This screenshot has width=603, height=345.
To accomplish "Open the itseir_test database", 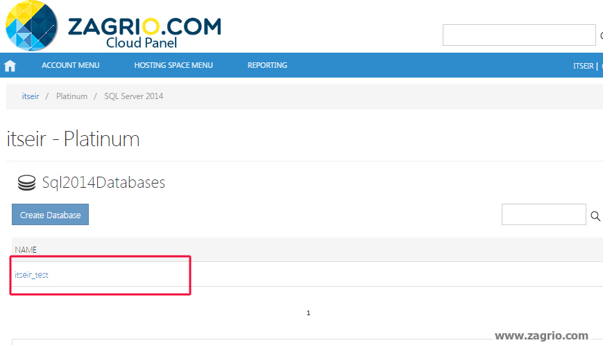I will click(31, 275).
